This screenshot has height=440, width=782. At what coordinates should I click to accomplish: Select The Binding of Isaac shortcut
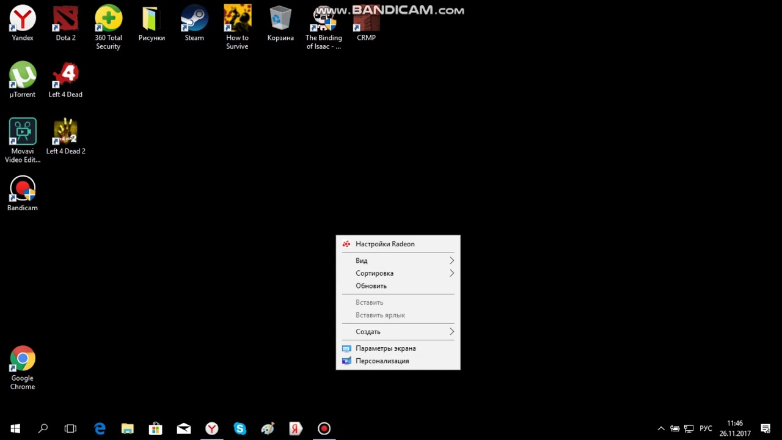coord(324,28)
